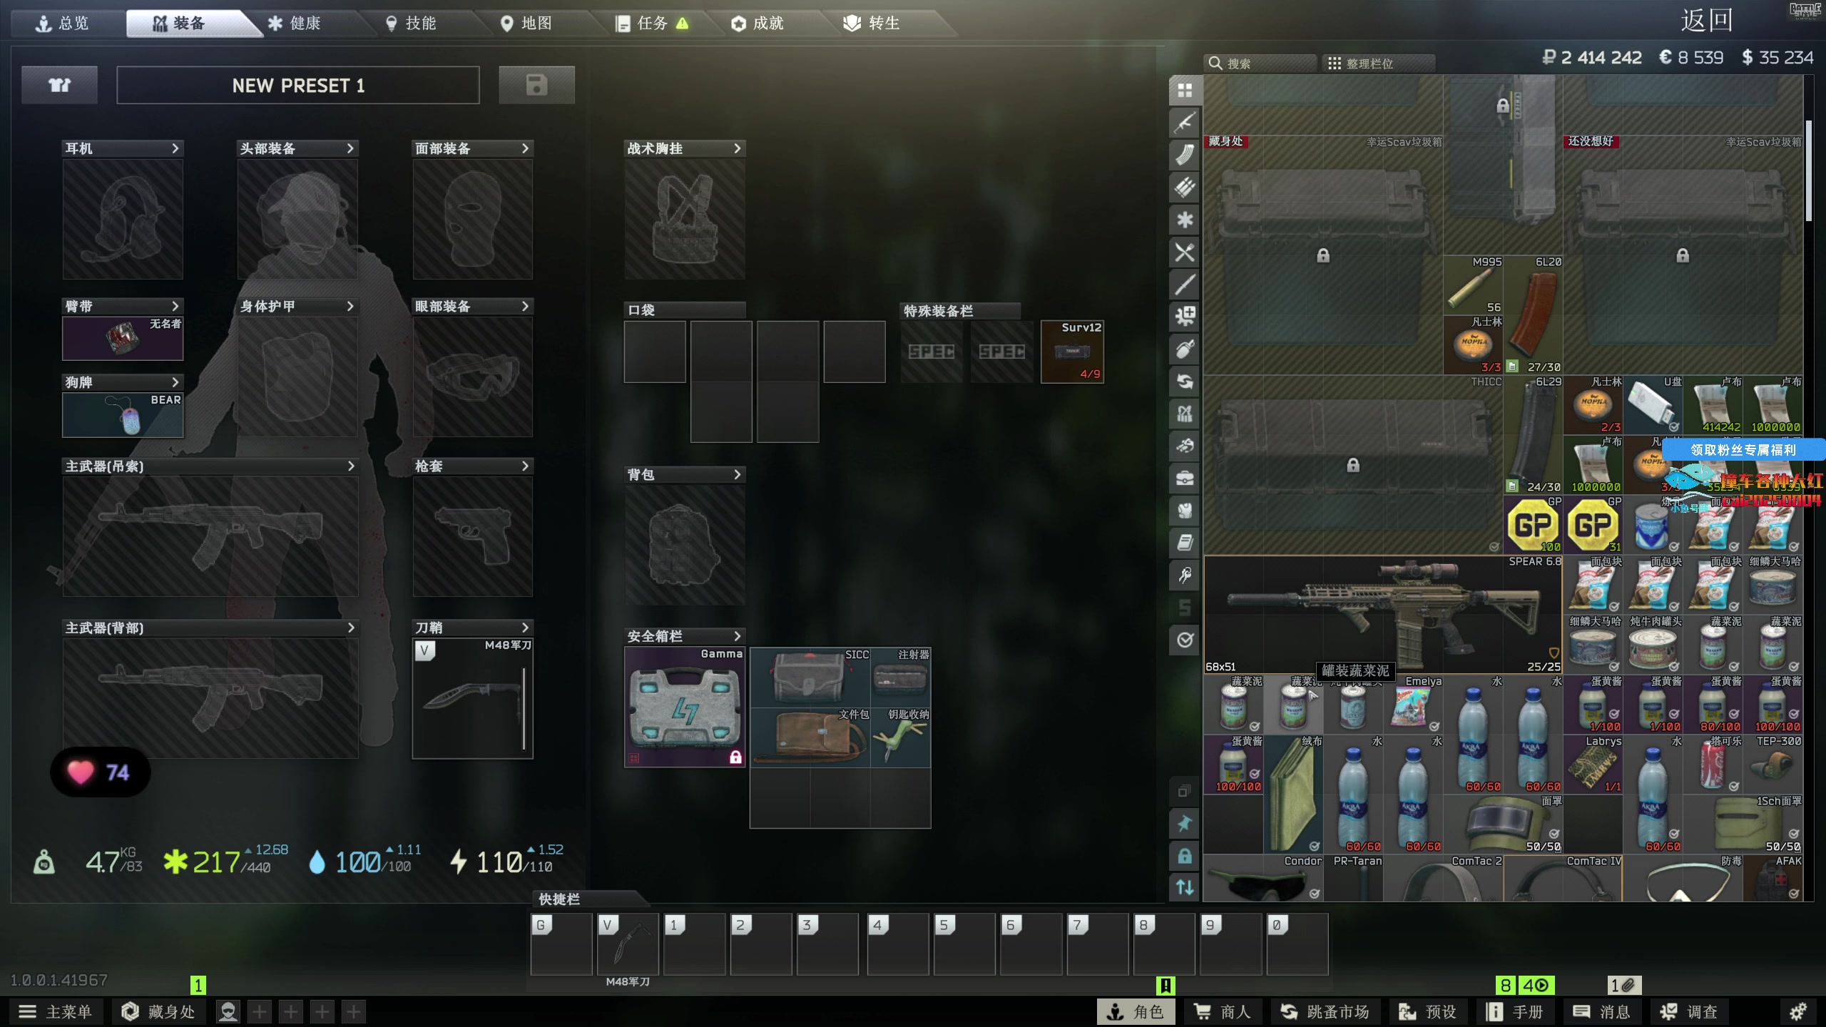
Task: Select the weapons filter icon in stash
Action: point(1185,123)
